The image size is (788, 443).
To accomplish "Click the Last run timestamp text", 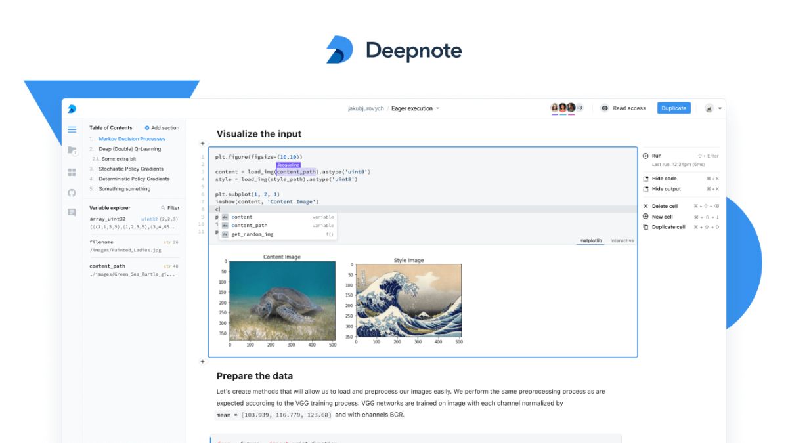I will tap(678, 165).
